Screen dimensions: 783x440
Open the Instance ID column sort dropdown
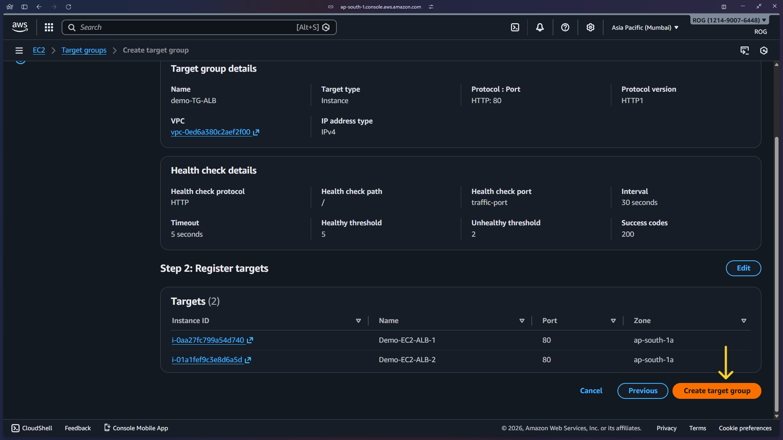[x=358, y=321]
